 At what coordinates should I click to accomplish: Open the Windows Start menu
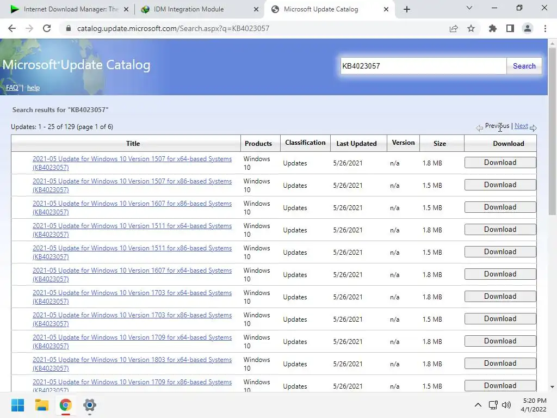[x=17, y=405]
